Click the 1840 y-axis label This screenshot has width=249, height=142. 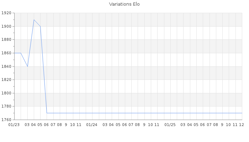[6, 66]
